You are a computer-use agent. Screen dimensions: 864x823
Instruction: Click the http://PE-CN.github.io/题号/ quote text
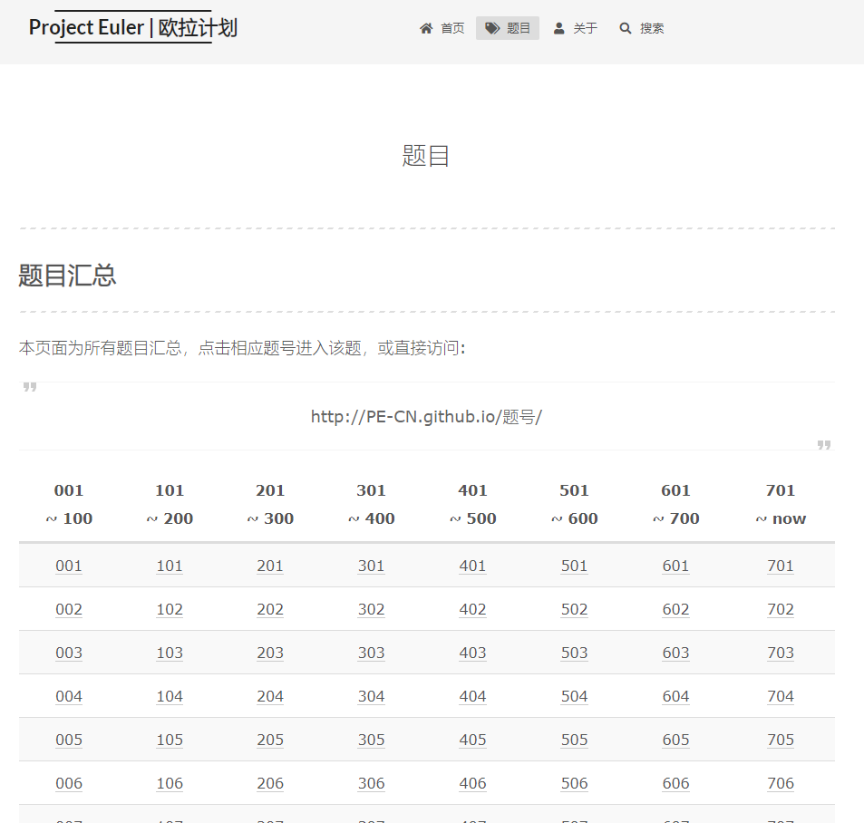tap(426, 416)
